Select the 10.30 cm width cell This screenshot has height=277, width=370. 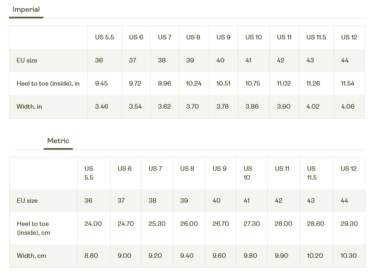coord(348,256)
